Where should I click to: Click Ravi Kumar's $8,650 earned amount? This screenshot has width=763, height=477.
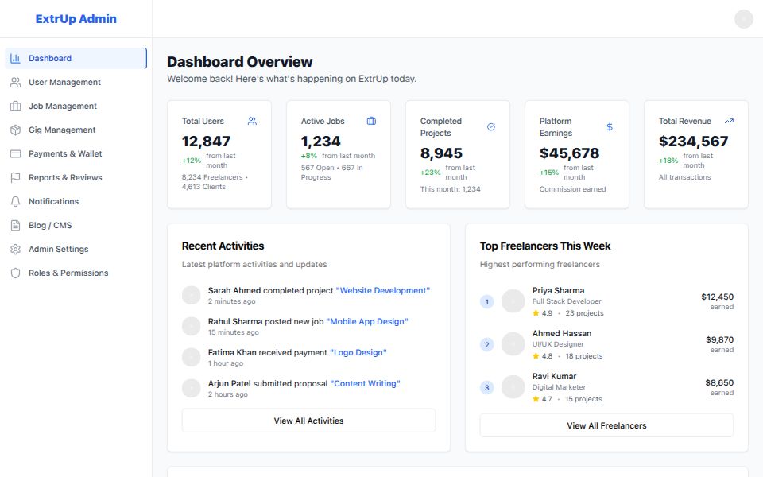(719, 382)
